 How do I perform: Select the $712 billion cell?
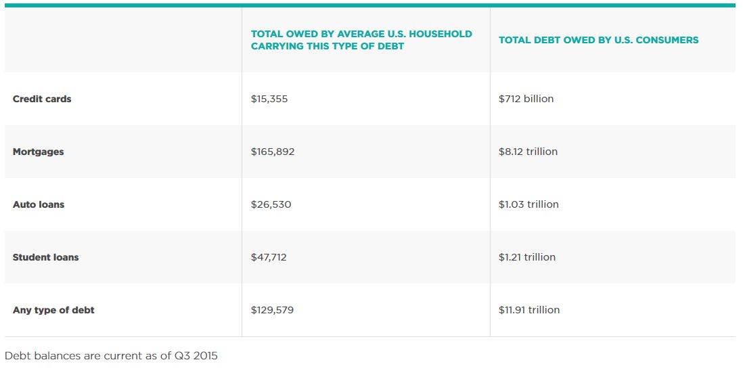coord(526,99)
